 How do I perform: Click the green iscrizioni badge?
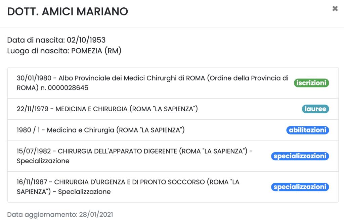pos(311,83)
